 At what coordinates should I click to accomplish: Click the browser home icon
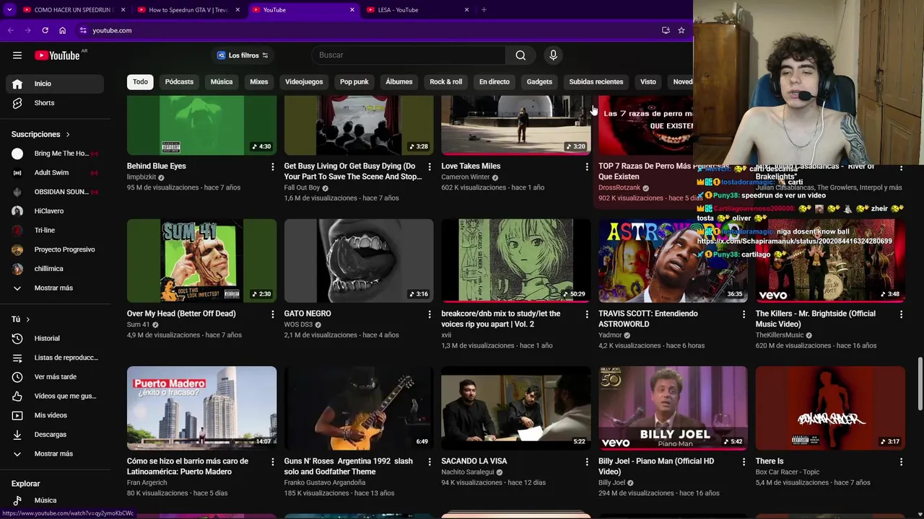point(62,30)
